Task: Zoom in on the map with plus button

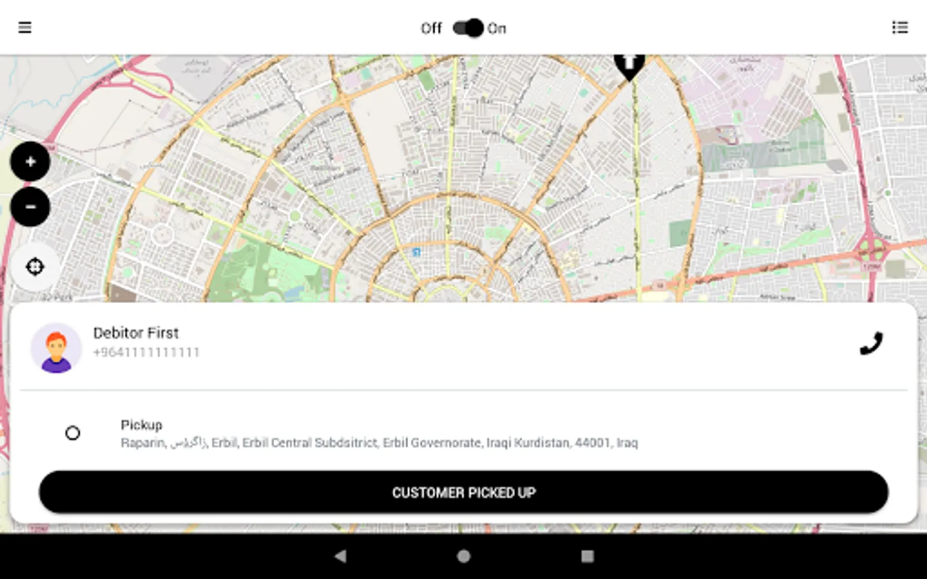Action: 30,161
